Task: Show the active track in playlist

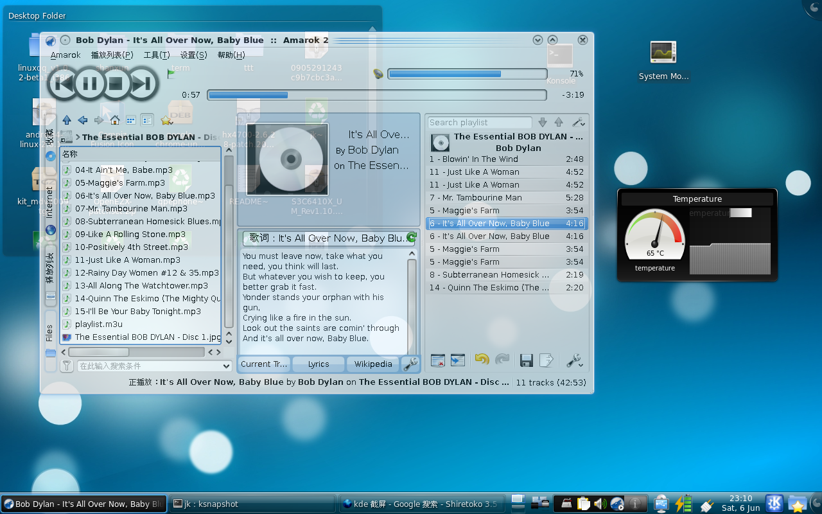Action: (x=457, y=360)
